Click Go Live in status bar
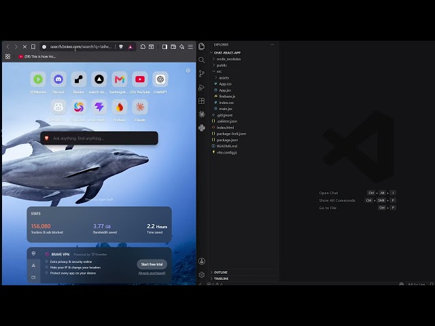 coord(416,284)
